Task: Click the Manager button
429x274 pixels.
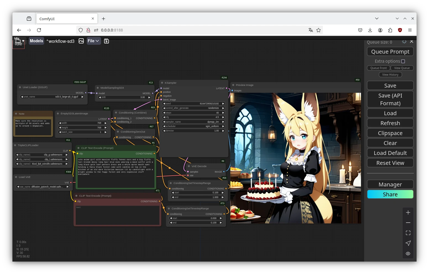Action: point(390,185)
